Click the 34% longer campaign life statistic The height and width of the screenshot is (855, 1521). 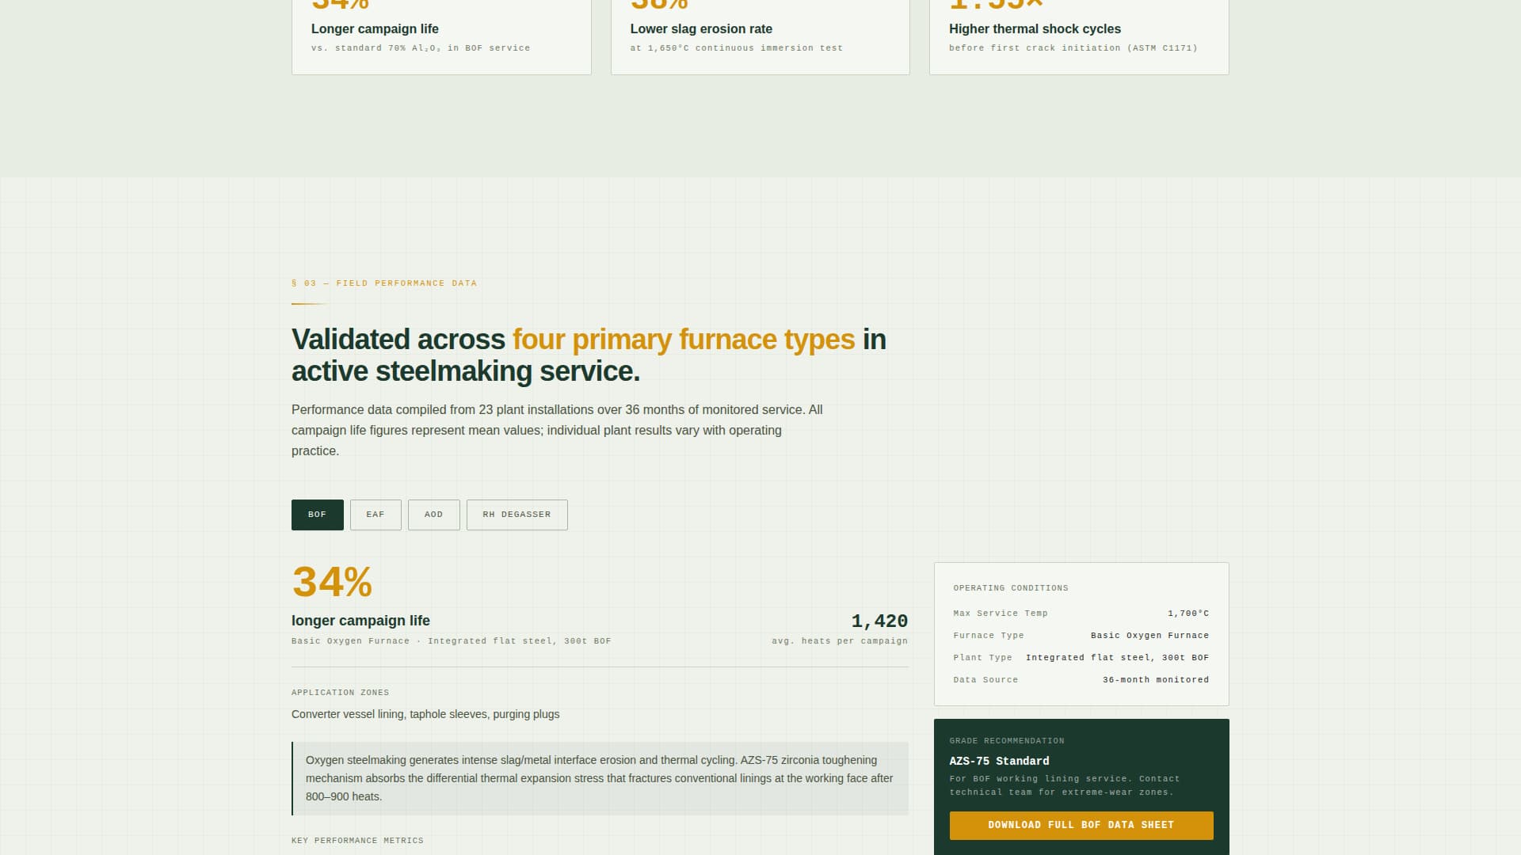coord(332,583)
